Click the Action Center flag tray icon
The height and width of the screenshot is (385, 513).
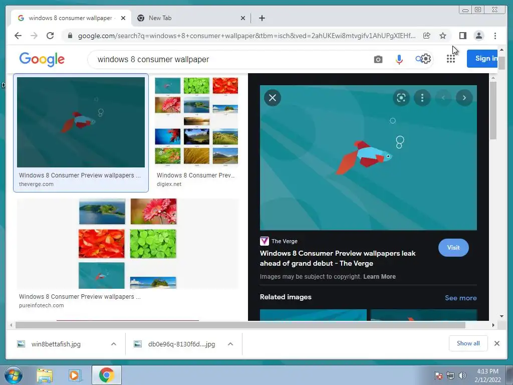tap(438, 375)
